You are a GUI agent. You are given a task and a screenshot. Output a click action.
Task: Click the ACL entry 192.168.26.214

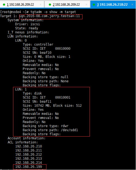point(29,162)
